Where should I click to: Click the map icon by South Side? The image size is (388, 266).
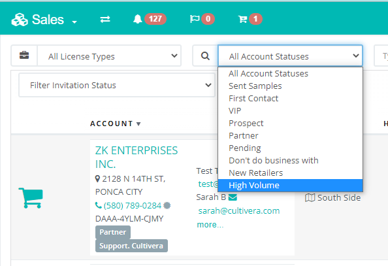pos(310,197)
